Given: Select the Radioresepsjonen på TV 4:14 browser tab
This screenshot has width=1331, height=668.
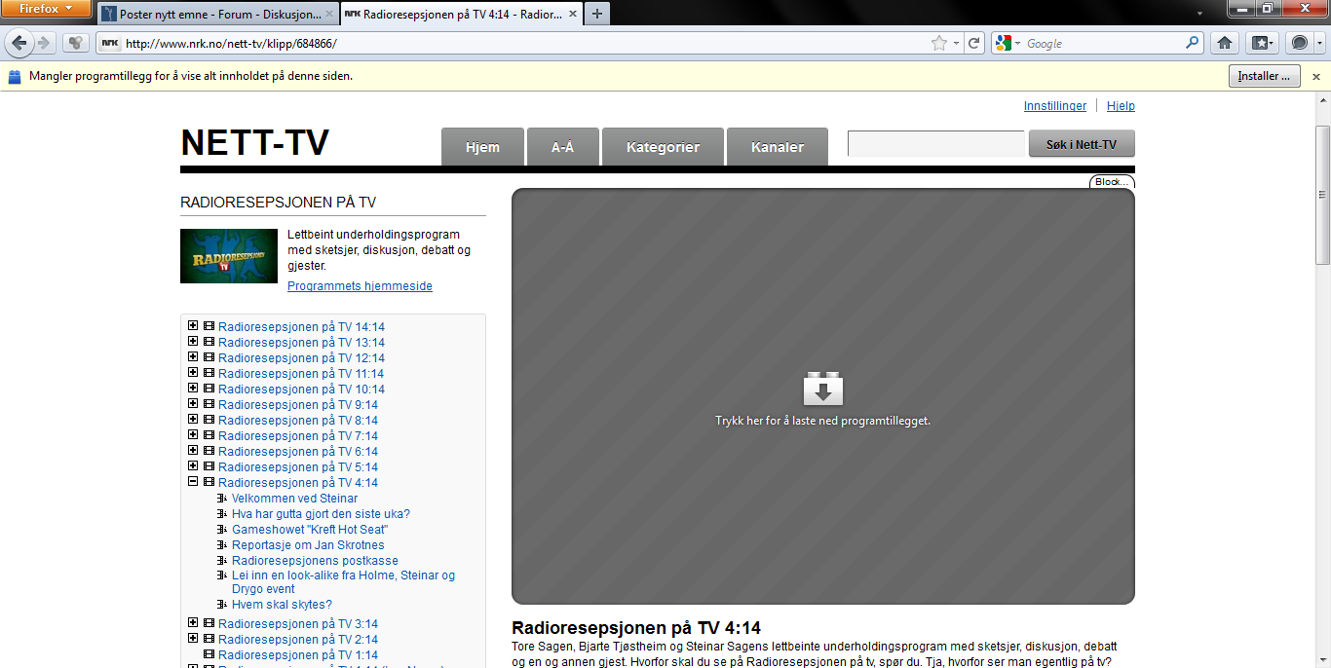Looking at the screenshot, I should (460, 15).
